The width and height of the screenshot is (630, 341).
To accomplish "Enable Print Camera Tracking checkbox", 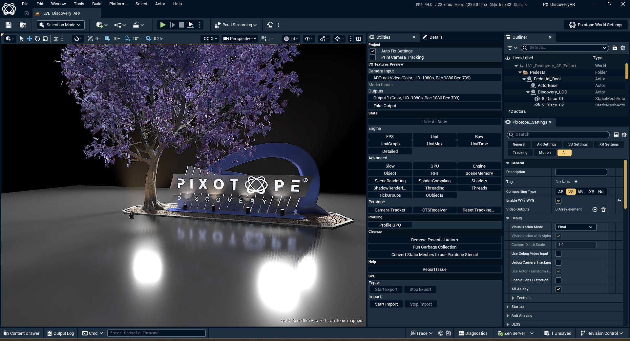I will (x=373, y=57).
